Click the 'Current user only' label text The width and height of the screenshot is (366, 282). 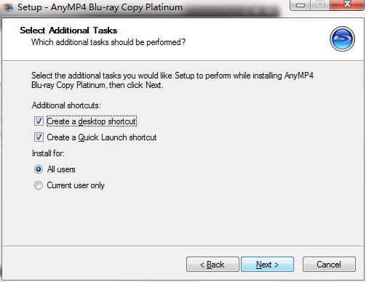[x=76, y=185]
